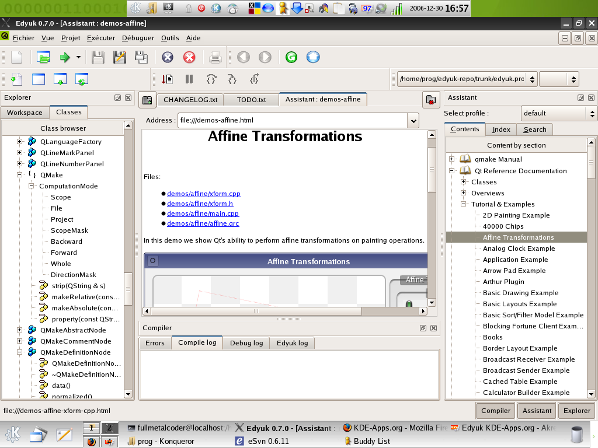Open eSvn 0.6.11 from the taskbar
This screenshot has height=448, width=598.
pos(262,441)
